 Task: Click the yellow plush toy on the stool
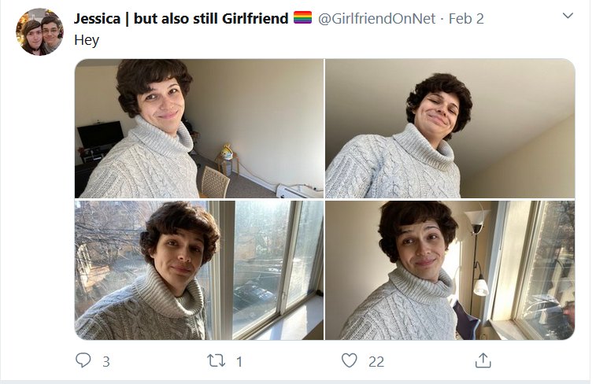[226, 152]
